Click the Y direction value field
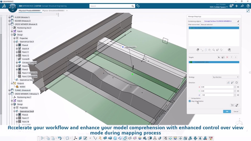The height and width of the screenshot is (141, 251). tap(217, 91)
